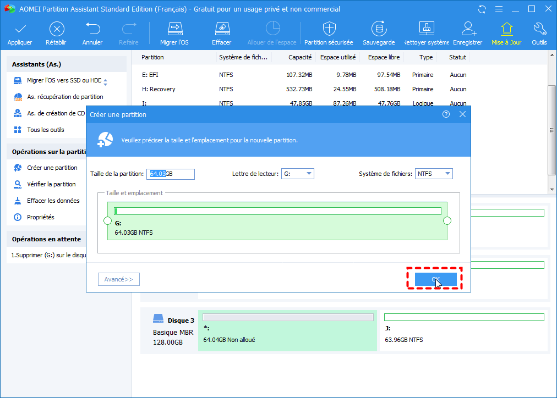Confirm the dialog with the OK button
Viewport: 557px width, 398px height.
click(x=435, y=279)
